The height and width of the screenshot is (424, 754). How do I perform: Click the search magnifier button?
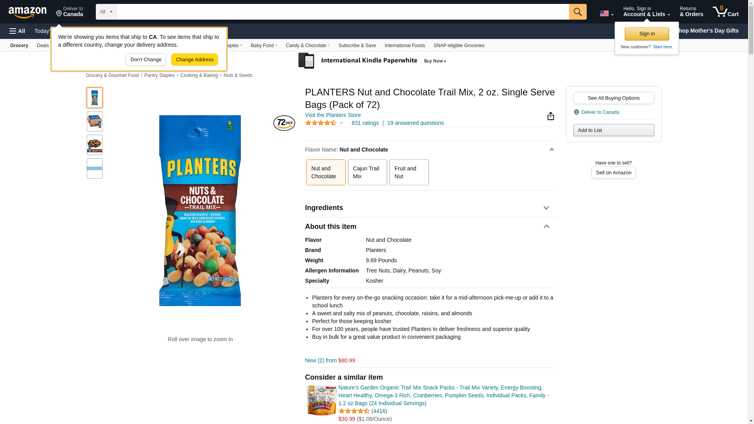[578, 12]
